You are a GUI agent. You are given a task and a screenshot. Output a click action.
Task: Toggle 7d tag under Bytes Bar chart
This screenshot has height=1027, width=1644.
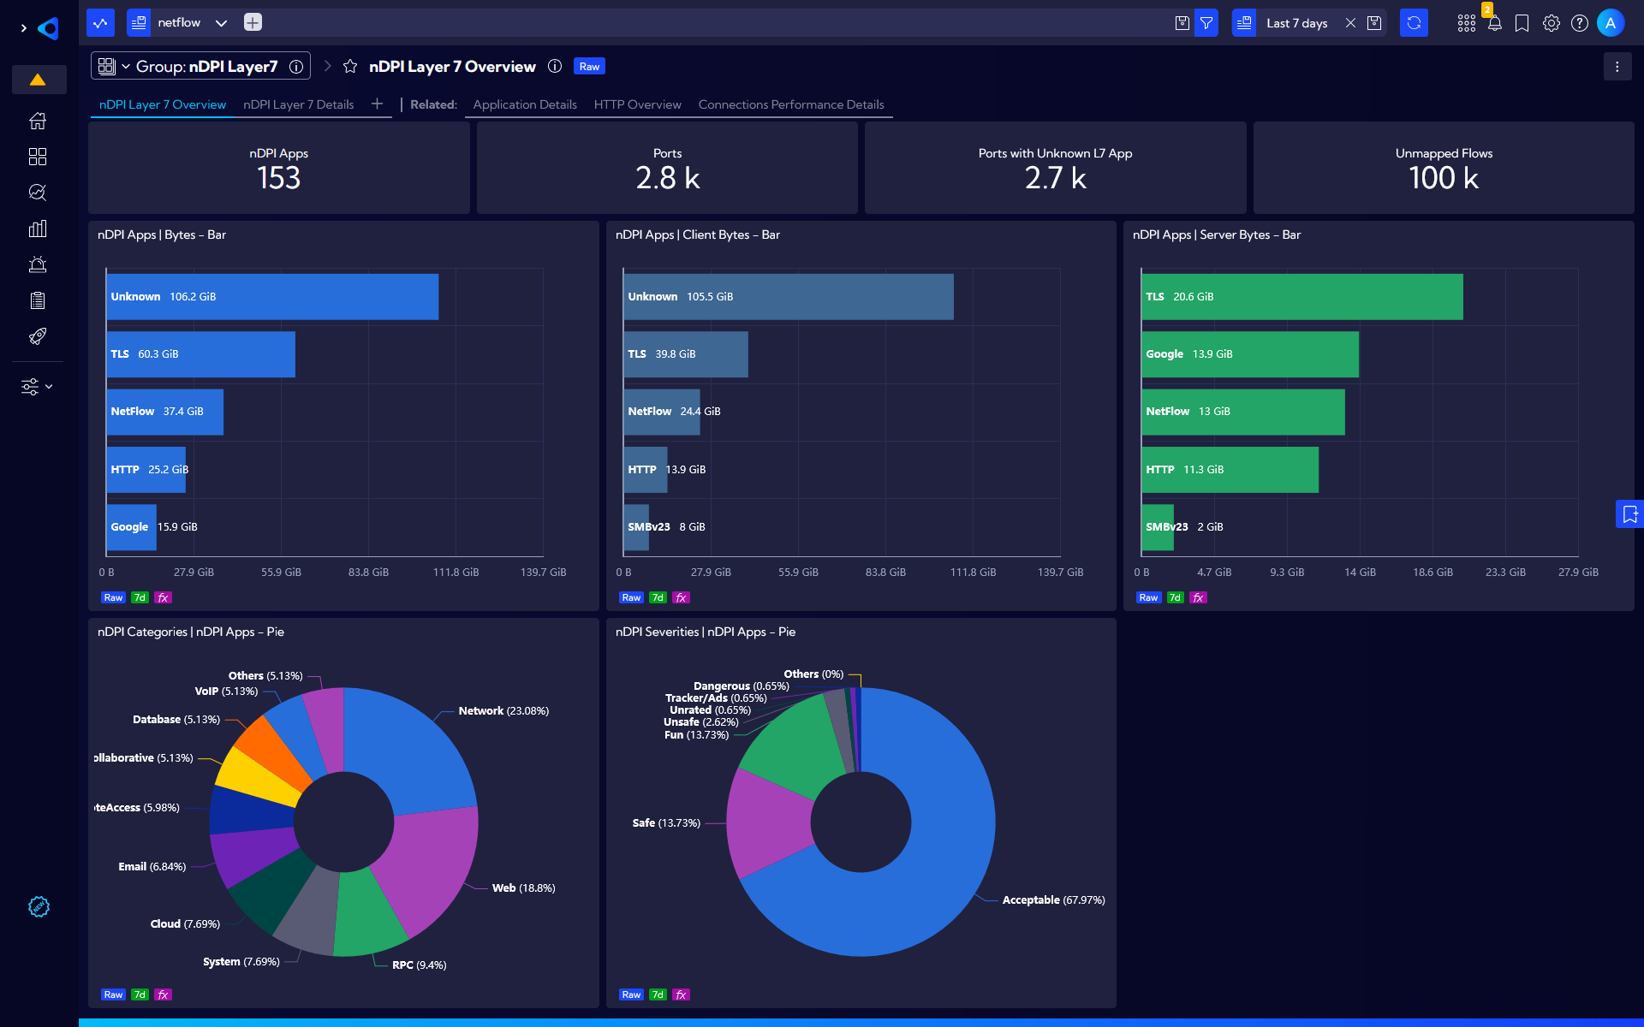point(140,597)
